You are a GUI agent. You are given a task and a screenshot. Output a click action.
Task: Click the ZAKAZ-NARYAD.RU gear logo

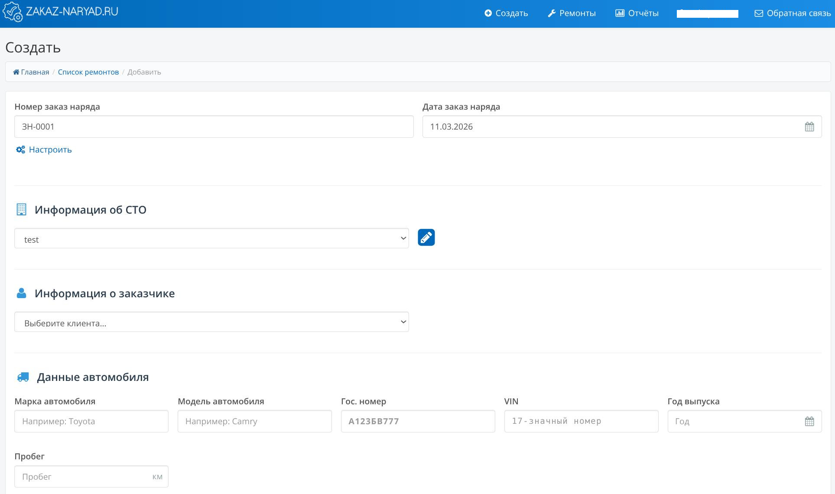coord(12,12)
